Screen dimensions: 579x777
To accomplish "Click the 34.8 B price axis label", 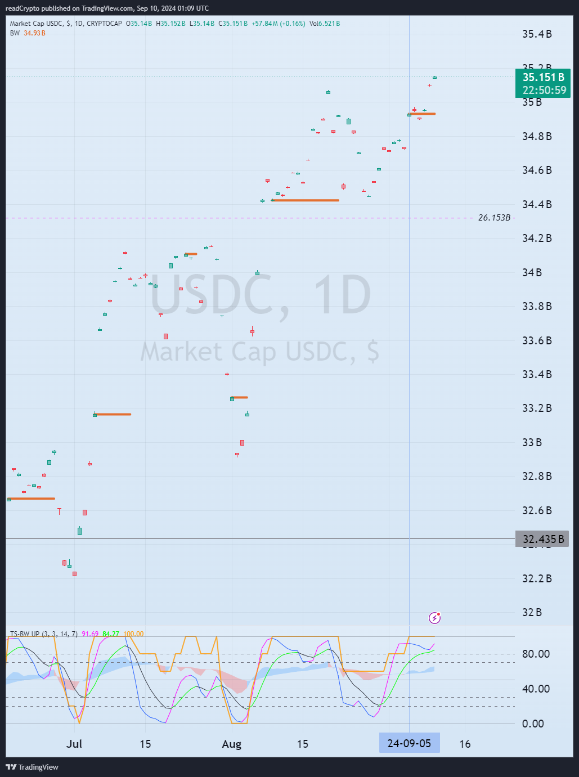I will [537, 136].
